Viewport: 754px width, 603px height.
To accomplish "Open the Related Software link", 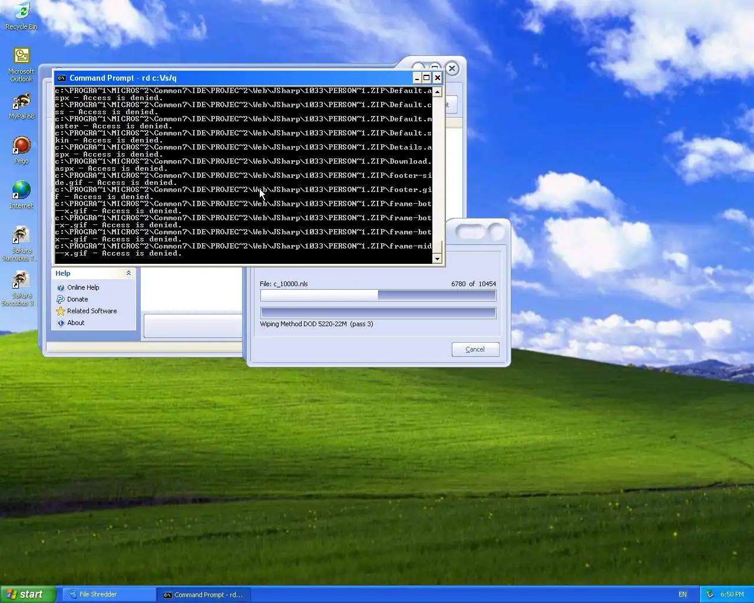I will click(x=92, y=311).
